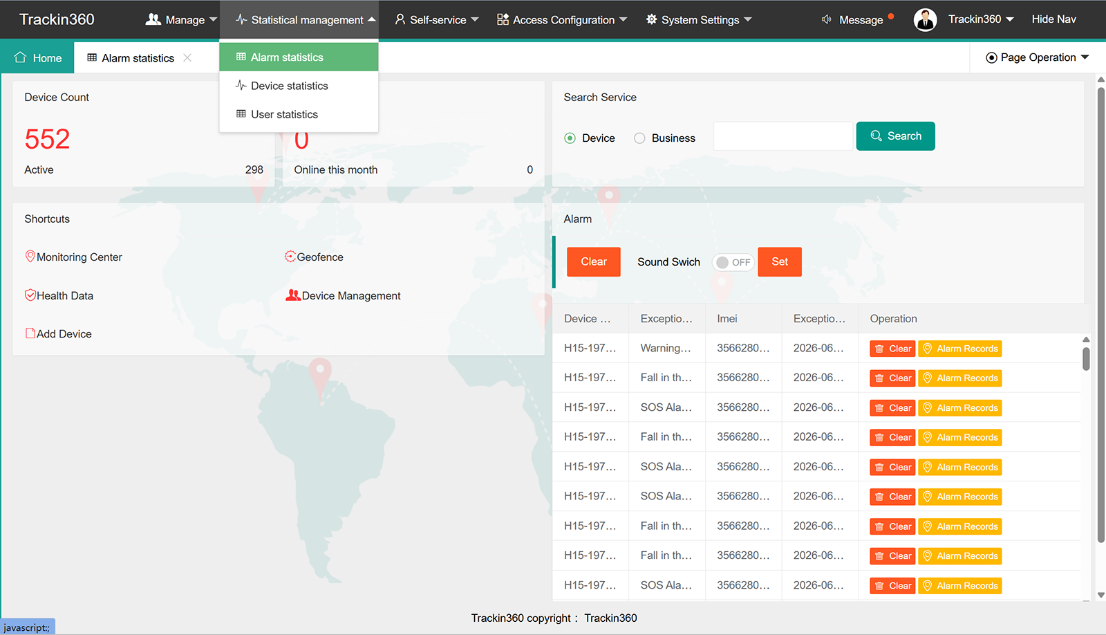Open Alarm Records for the Warning row
This screenshot has width=1106, height=635.
(x=960, y=349)
